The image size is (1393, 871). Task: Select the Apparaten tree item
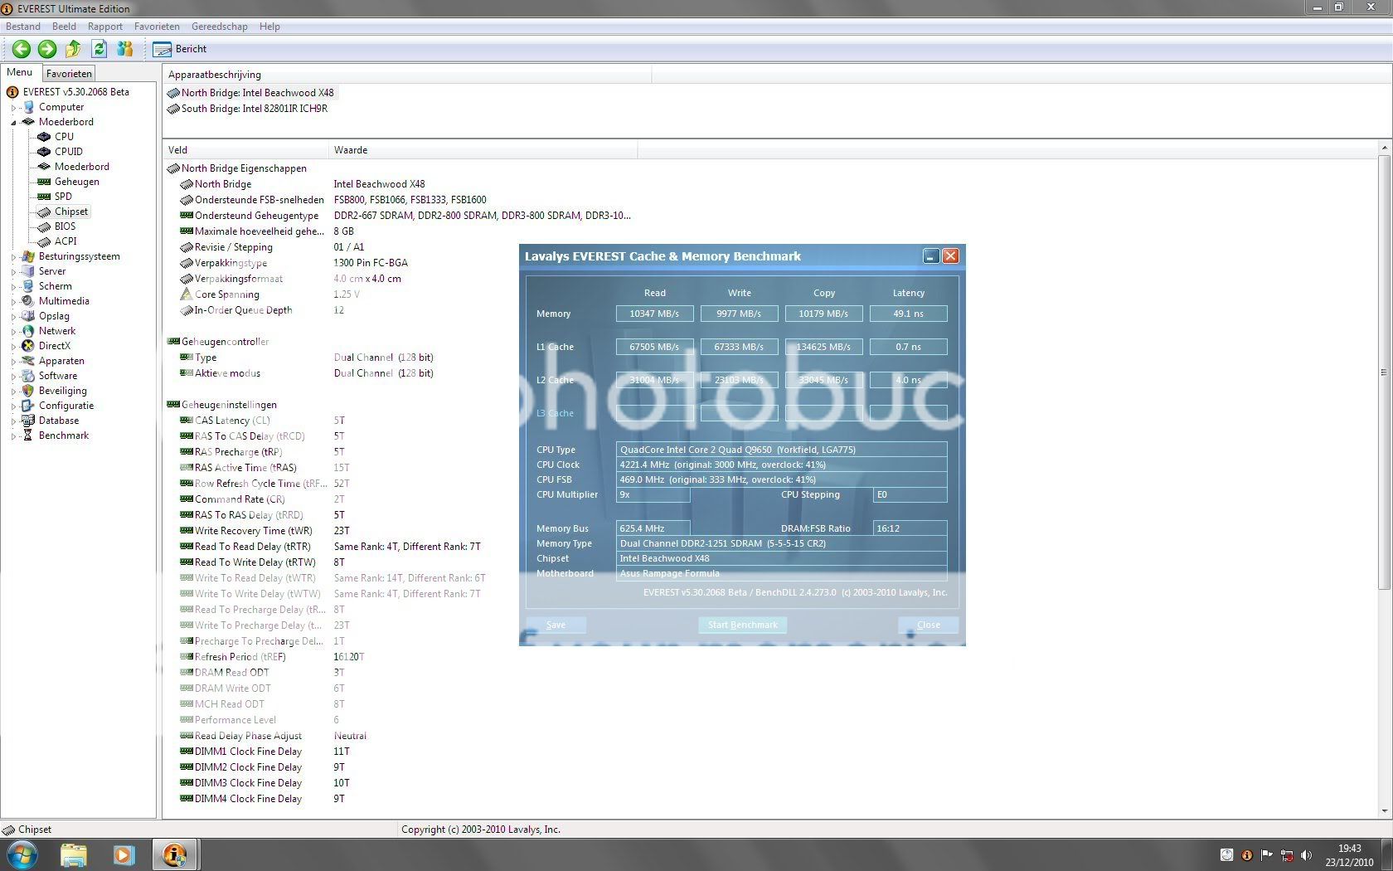pyautogui.click(x=61, y=361)
